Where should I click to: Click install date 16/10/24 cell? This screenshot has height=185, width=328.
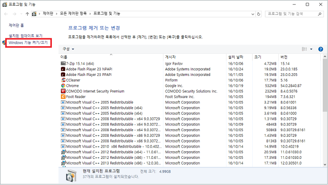[x=236, y=69]
